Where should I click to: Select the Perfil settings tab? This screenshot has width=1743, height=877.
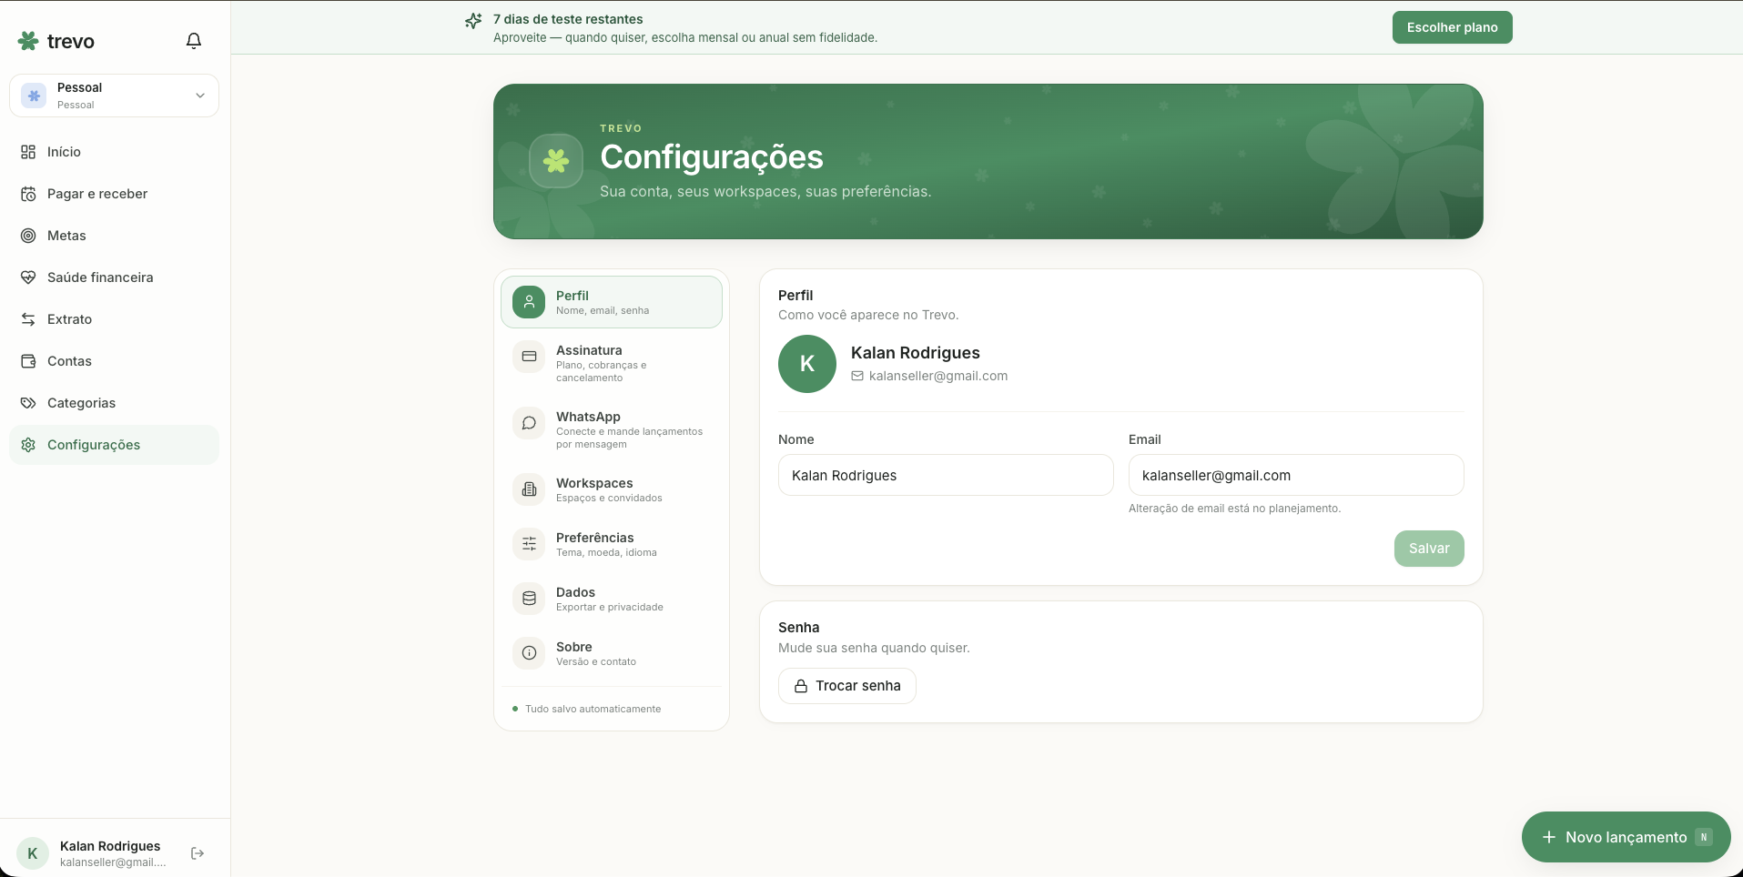[612, 302]
